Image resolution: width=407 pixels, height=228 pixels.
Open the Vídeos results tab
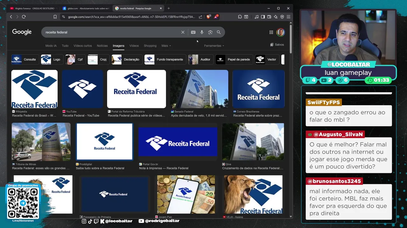pyautogui.click(x=134, y=46)
